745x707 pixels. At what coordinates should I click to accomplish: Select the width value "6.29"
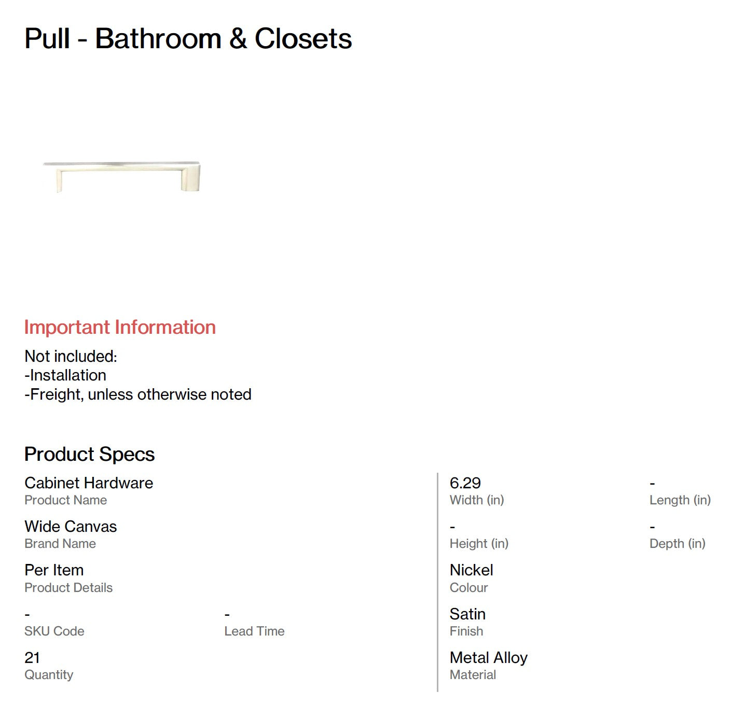click(x=465, y=483)
